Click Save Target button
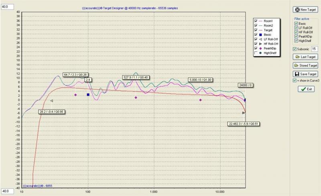This screenshot has height=196, width=321. point(305,74)
